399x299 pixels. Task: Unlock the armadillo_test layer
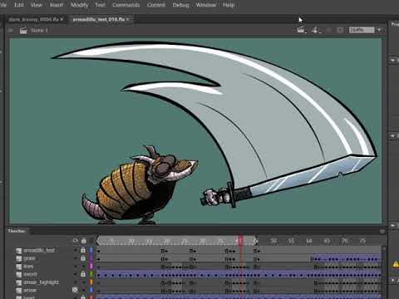click(x=83, y=250)
